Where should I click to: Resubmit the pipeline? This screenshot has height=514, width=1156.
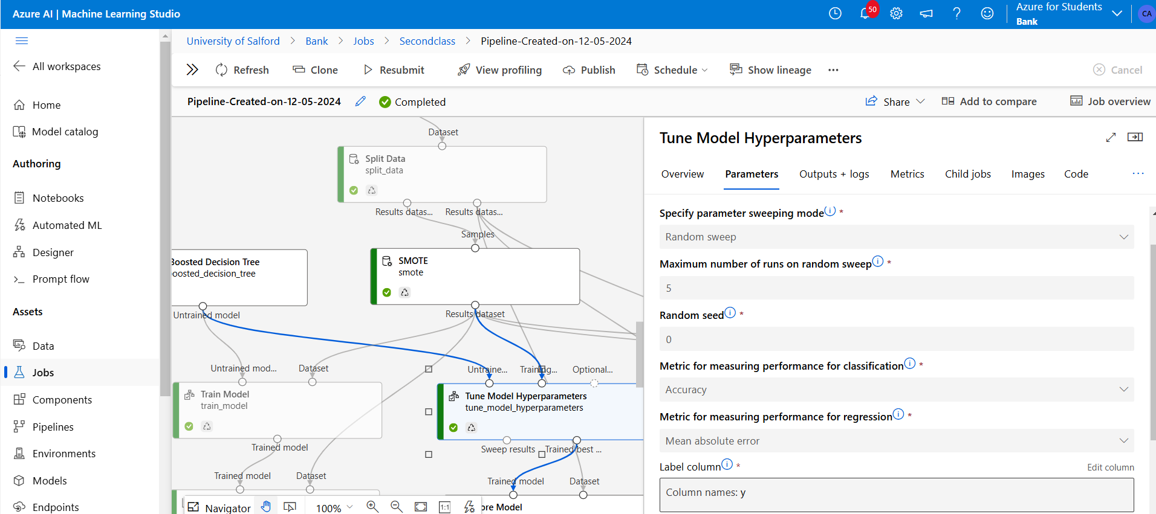point(394,70)
